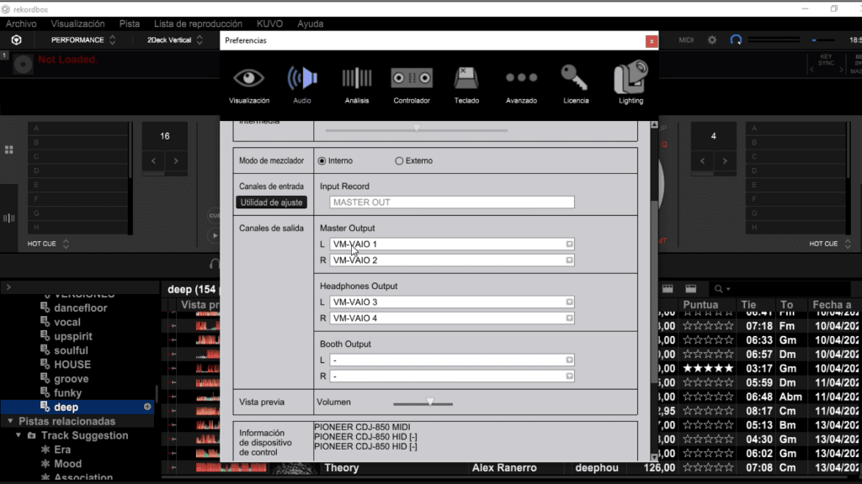
Task: Open the Teclado keyboard preferences icon
Action: [466, 78]
